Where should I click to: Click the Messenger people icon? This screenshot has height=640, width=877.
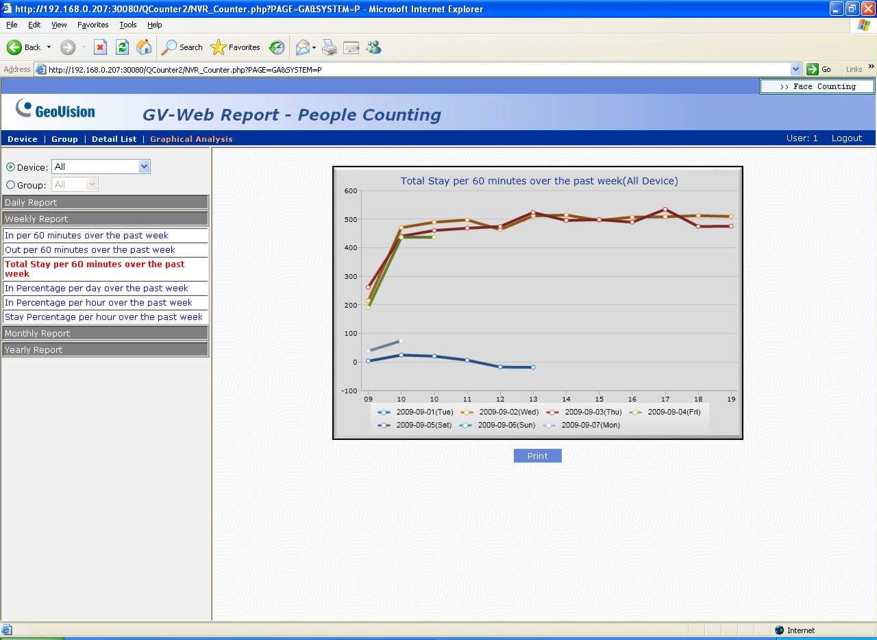(373, 47)
